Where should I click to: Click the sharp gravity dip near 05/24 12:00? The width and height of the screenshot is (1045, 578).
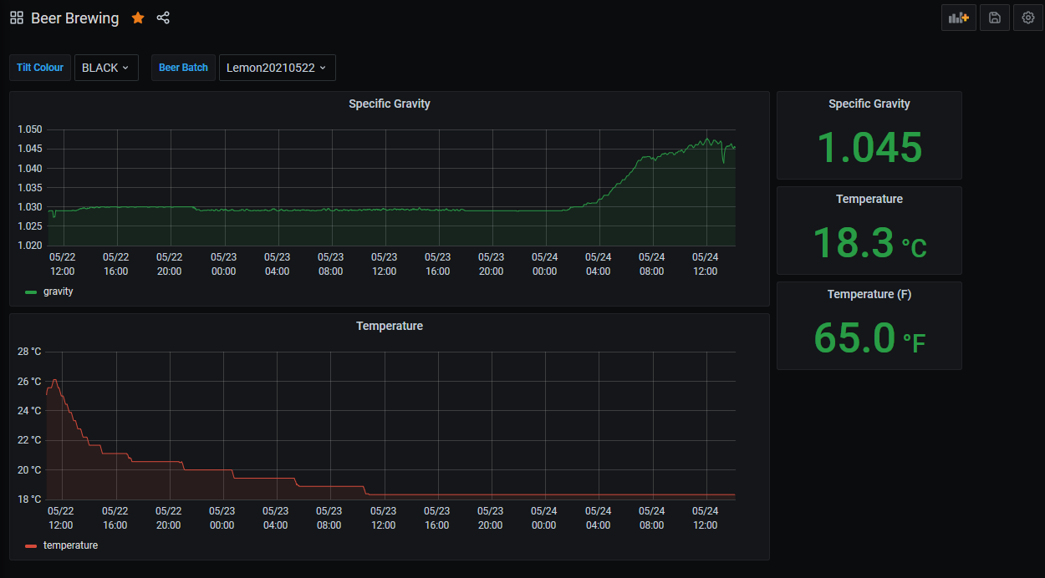click(724, 161)
